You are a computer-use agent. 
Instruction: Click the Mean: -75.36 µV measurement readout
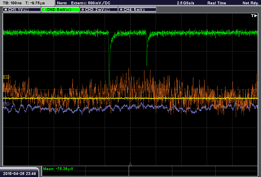coord(58,169)
